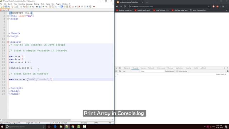The image size is (229, 129).
Task: Click the horizontal scrollbar in Notepad++ editor
Action: tap(36, 120)
